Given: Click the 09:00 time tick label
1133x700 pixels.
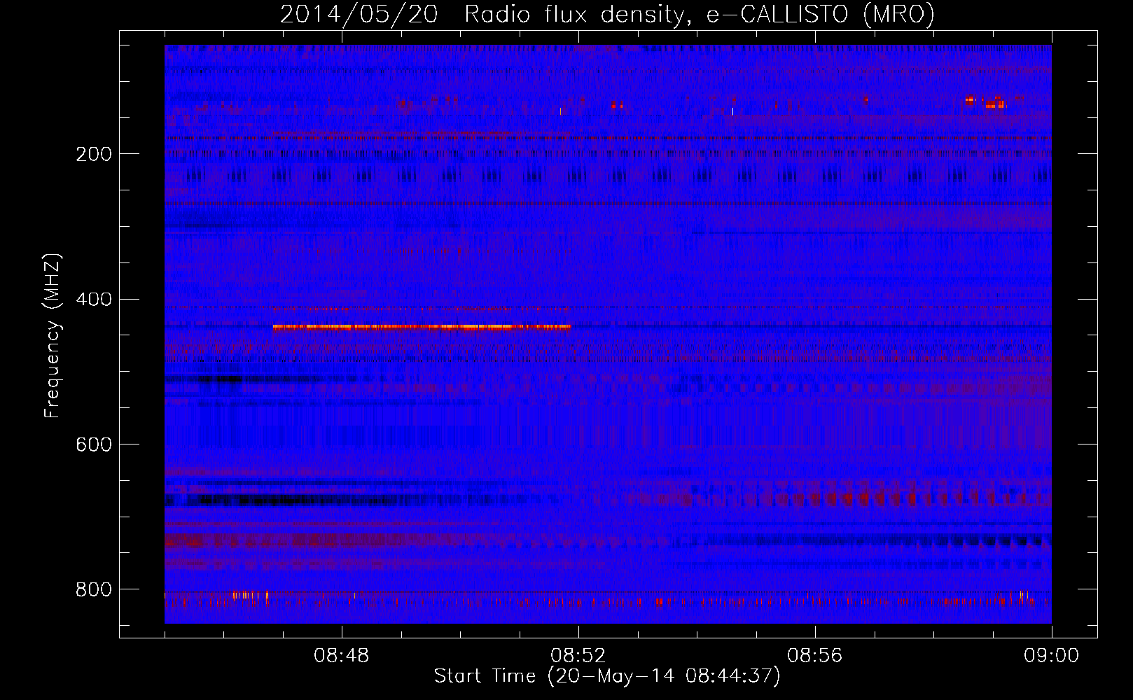Looking at the screenshot, I should point(1052,656).
